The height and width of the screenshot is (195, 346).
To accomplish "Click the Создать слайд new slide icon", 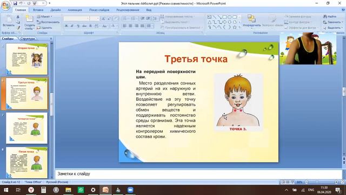I will pyautogui.click(x=29, y=19).
